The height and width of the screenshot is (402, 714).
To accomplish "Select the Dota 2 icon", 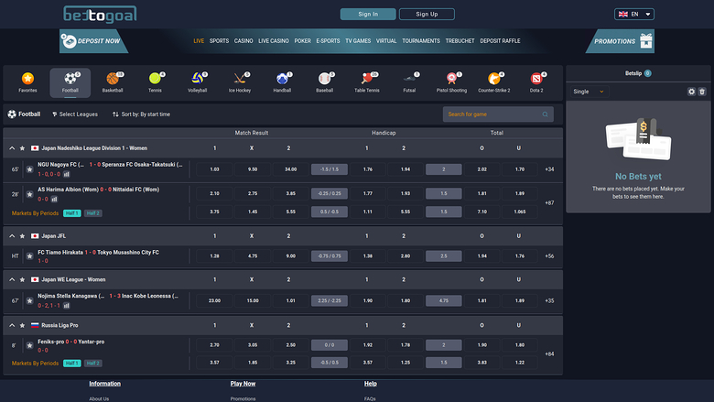I will click(535, 82).
